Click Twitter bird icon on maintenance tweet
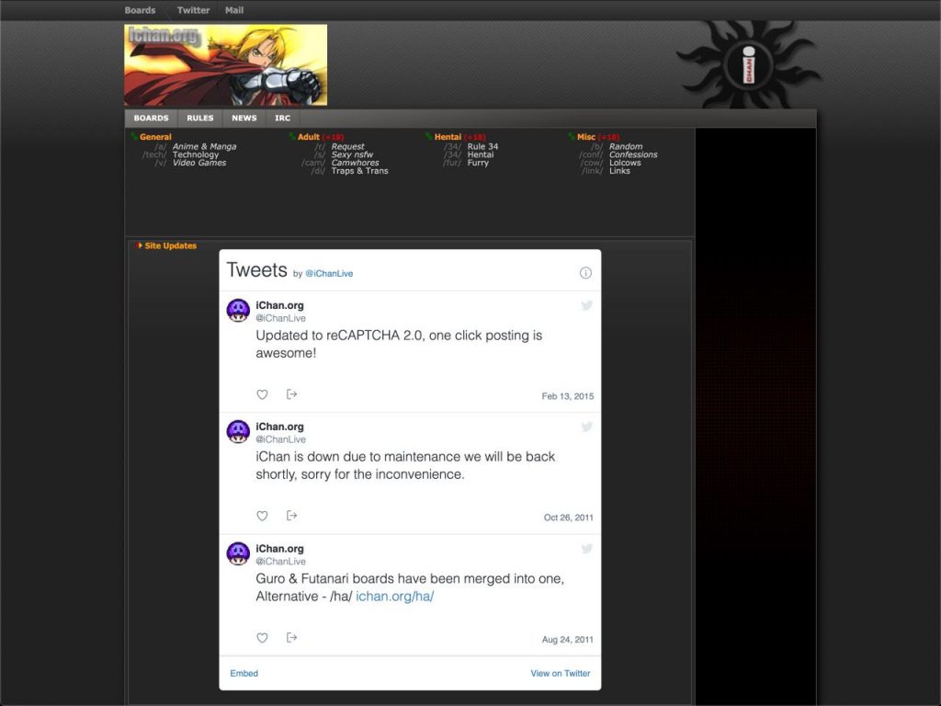This screenshot has height=706, width=941. click(587, 427)
